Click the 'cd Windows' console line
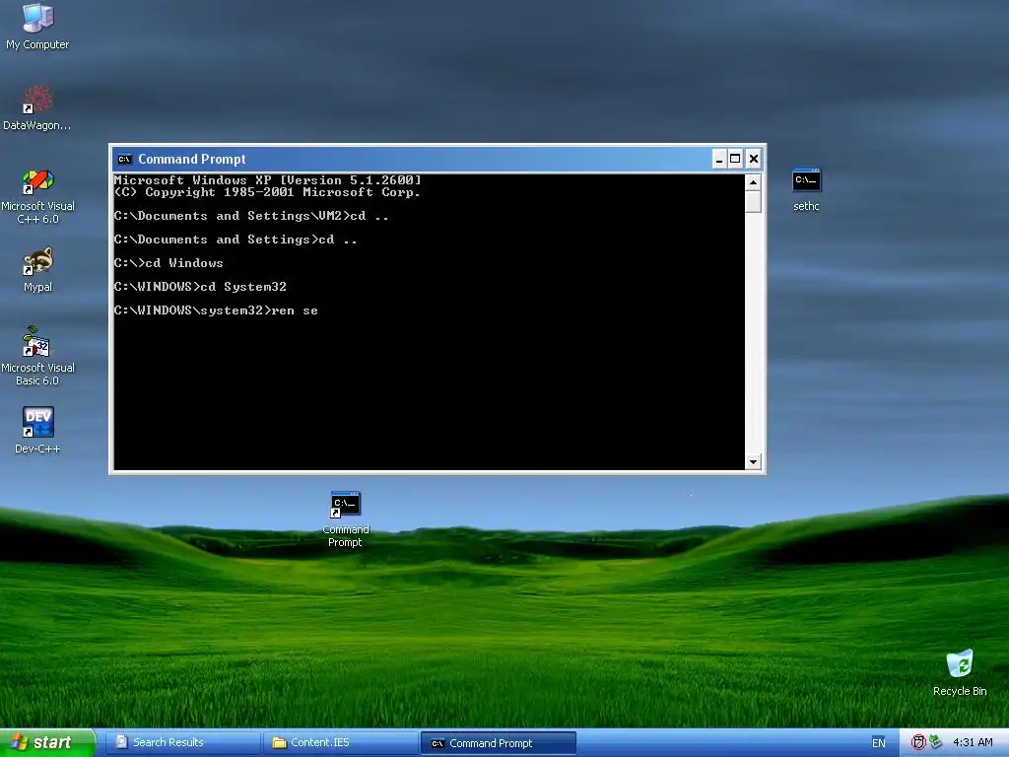Screen dimensions: 1009x757 click(x=168, y=262)
